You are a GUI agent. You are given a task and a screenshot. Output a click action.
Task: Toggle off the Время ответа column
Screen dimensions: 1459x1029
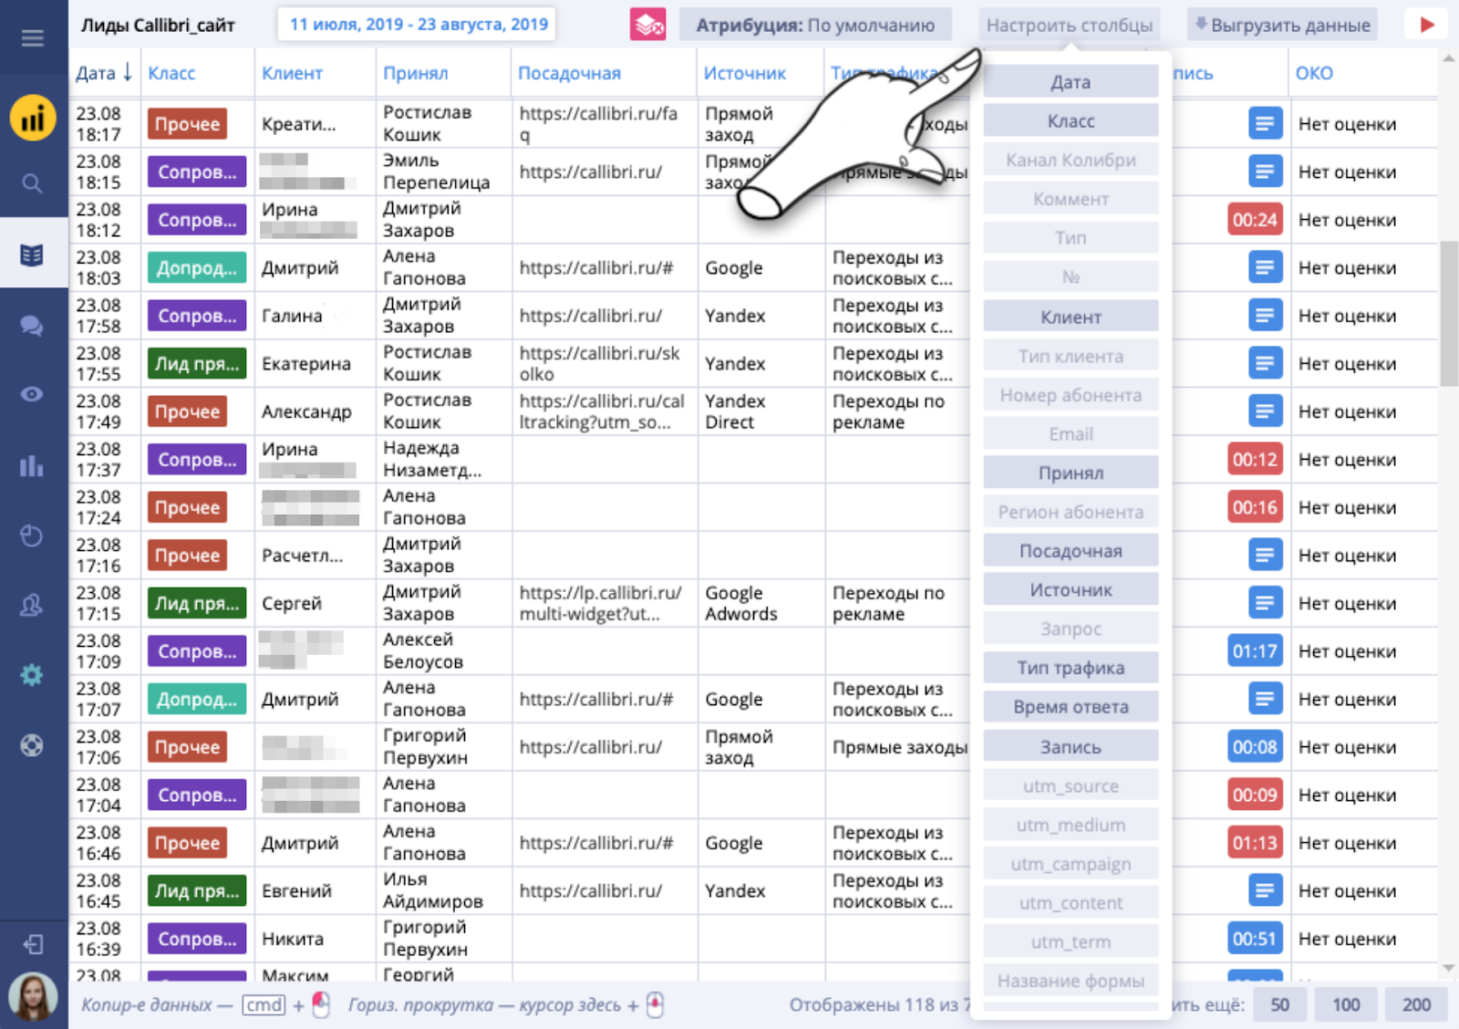click(1071, 707)
